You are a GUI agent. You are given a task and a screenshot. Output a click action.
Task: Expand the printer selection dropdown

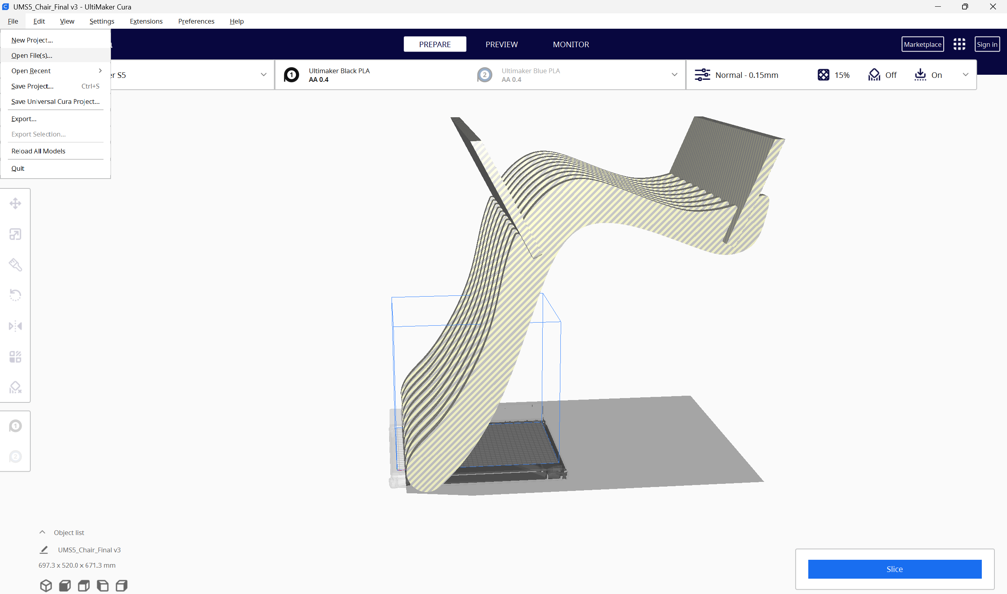pyautogui.click(x=264, y=75)
